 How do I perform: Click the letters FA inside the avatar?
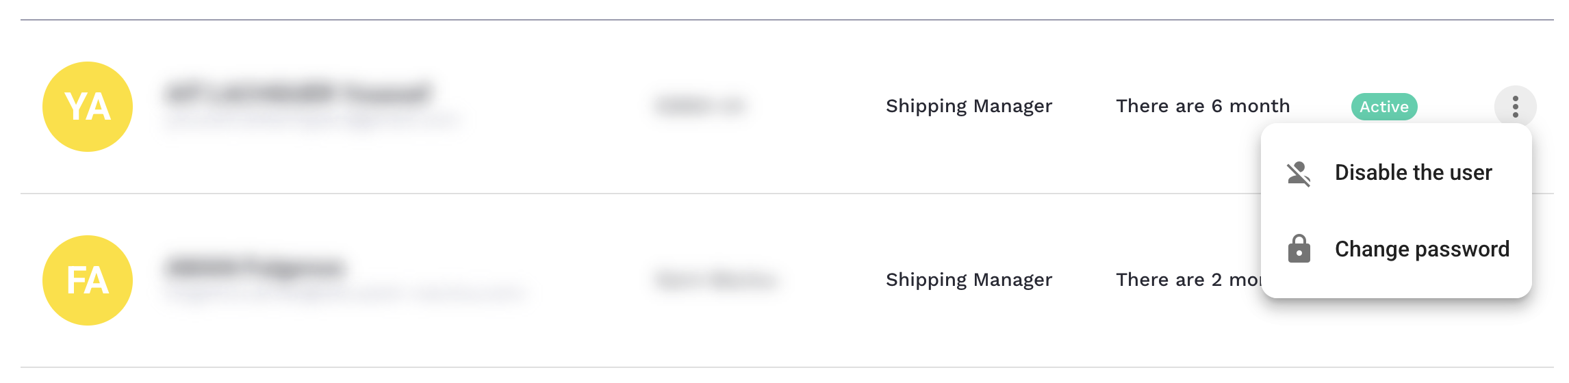pyautogui.click(x=88, y=280)
